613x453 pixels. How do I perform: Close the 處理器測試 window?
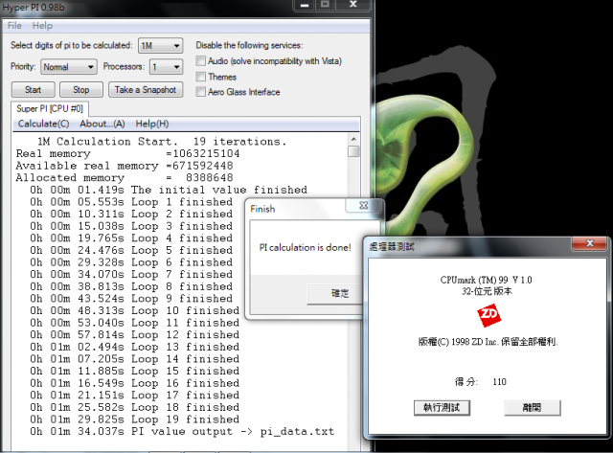[590, 243]
